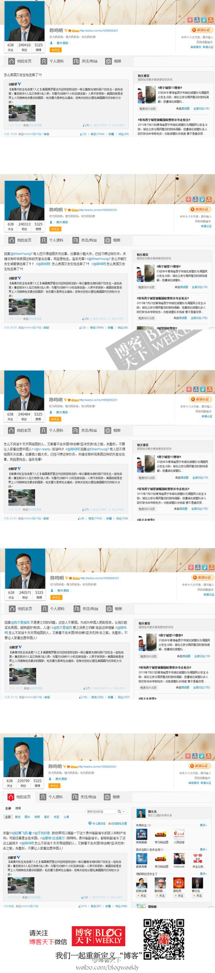Open profile URL link in the 239799 fans screenshot
Image resolution: width=215 pixels, height=973 pixels.
tap(98, 767)
